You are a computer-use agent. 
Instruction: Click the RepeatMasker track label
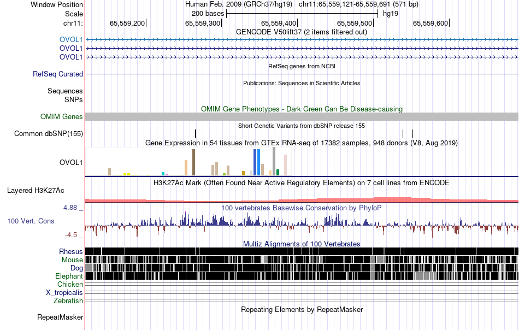pyautogui.click(x=60, y=317)
